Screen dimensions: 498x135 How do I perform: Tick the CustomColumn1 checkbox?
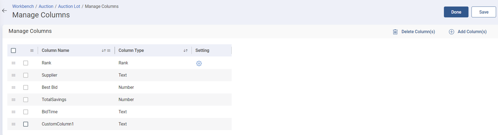pos(26,124)
